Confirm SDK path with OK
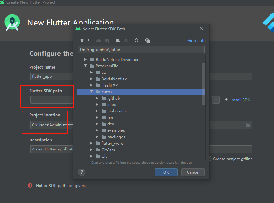Viewport: 274px width, 203px height. (x=166, y=172)
